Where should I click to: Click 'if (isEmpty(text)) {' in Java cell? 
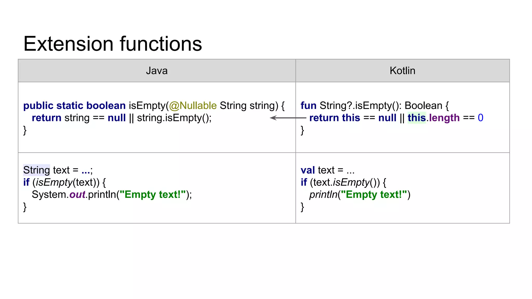tap(64, 182)
